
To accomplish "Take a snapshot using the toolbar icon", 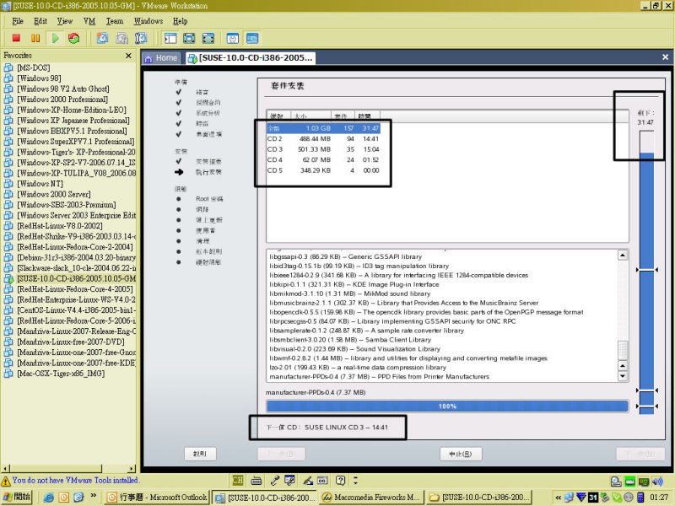I will click(x=102, y=38).
